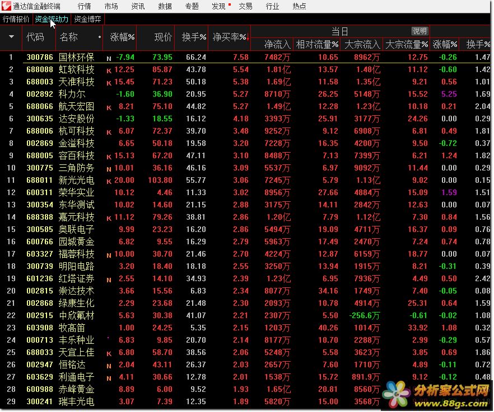Screen dimensions: 494x412
Task: Select stock 嘉元科技
Action: (x=77, y=217)
